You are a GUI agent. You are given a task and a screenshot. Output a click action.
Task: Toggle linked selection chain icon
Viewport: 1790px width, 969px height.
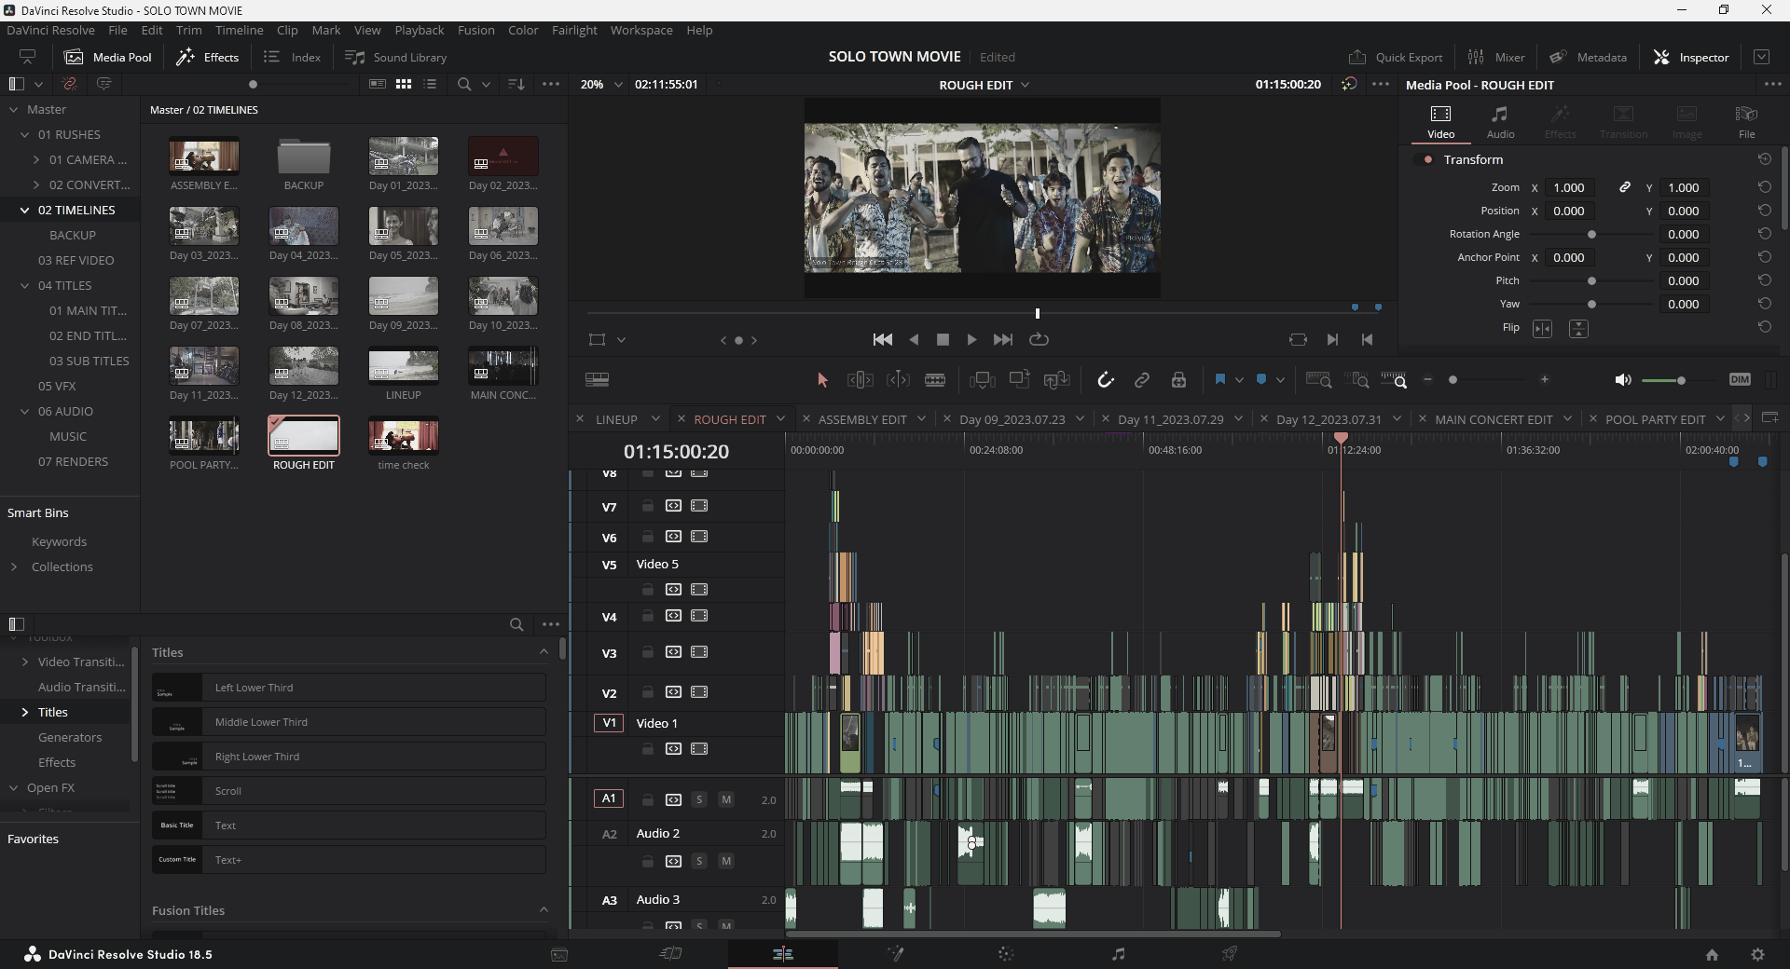(x=1142, y=380)
